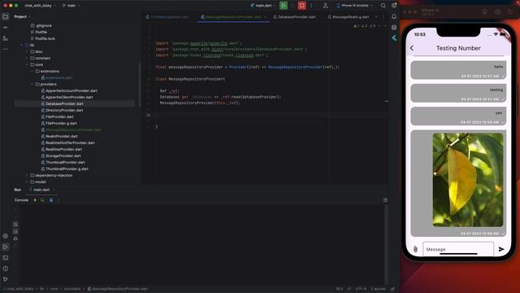This screenshot has height=293, width=520.
Task: Open the Flutter tool window icon
Action: (394, 38)
